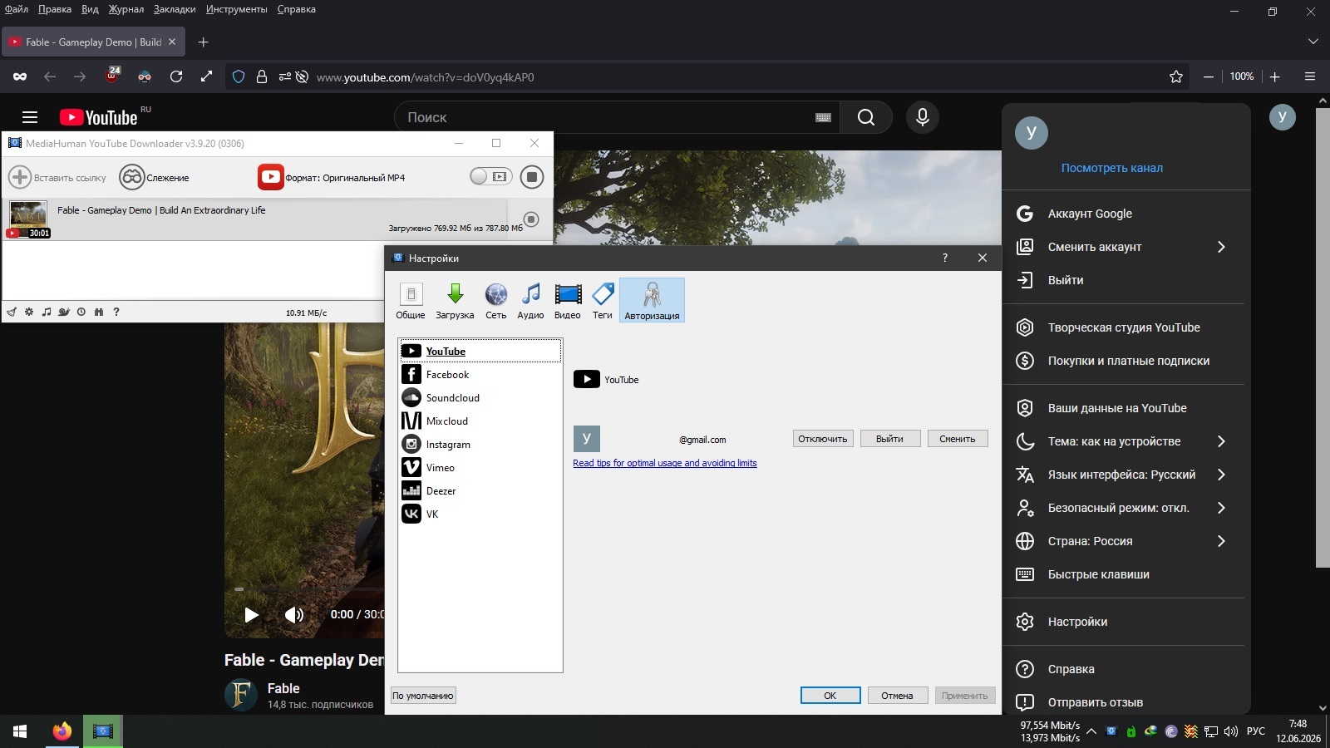Expand the Сменить аккаунт submenu
The image size is (1330, 748).
click(x=1221, y=247)
